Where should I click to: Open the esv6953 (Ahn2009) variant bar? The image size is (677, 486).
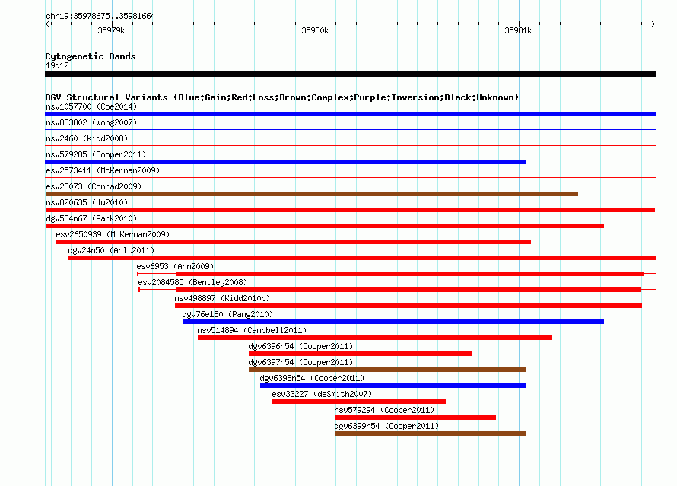point(396,274)
